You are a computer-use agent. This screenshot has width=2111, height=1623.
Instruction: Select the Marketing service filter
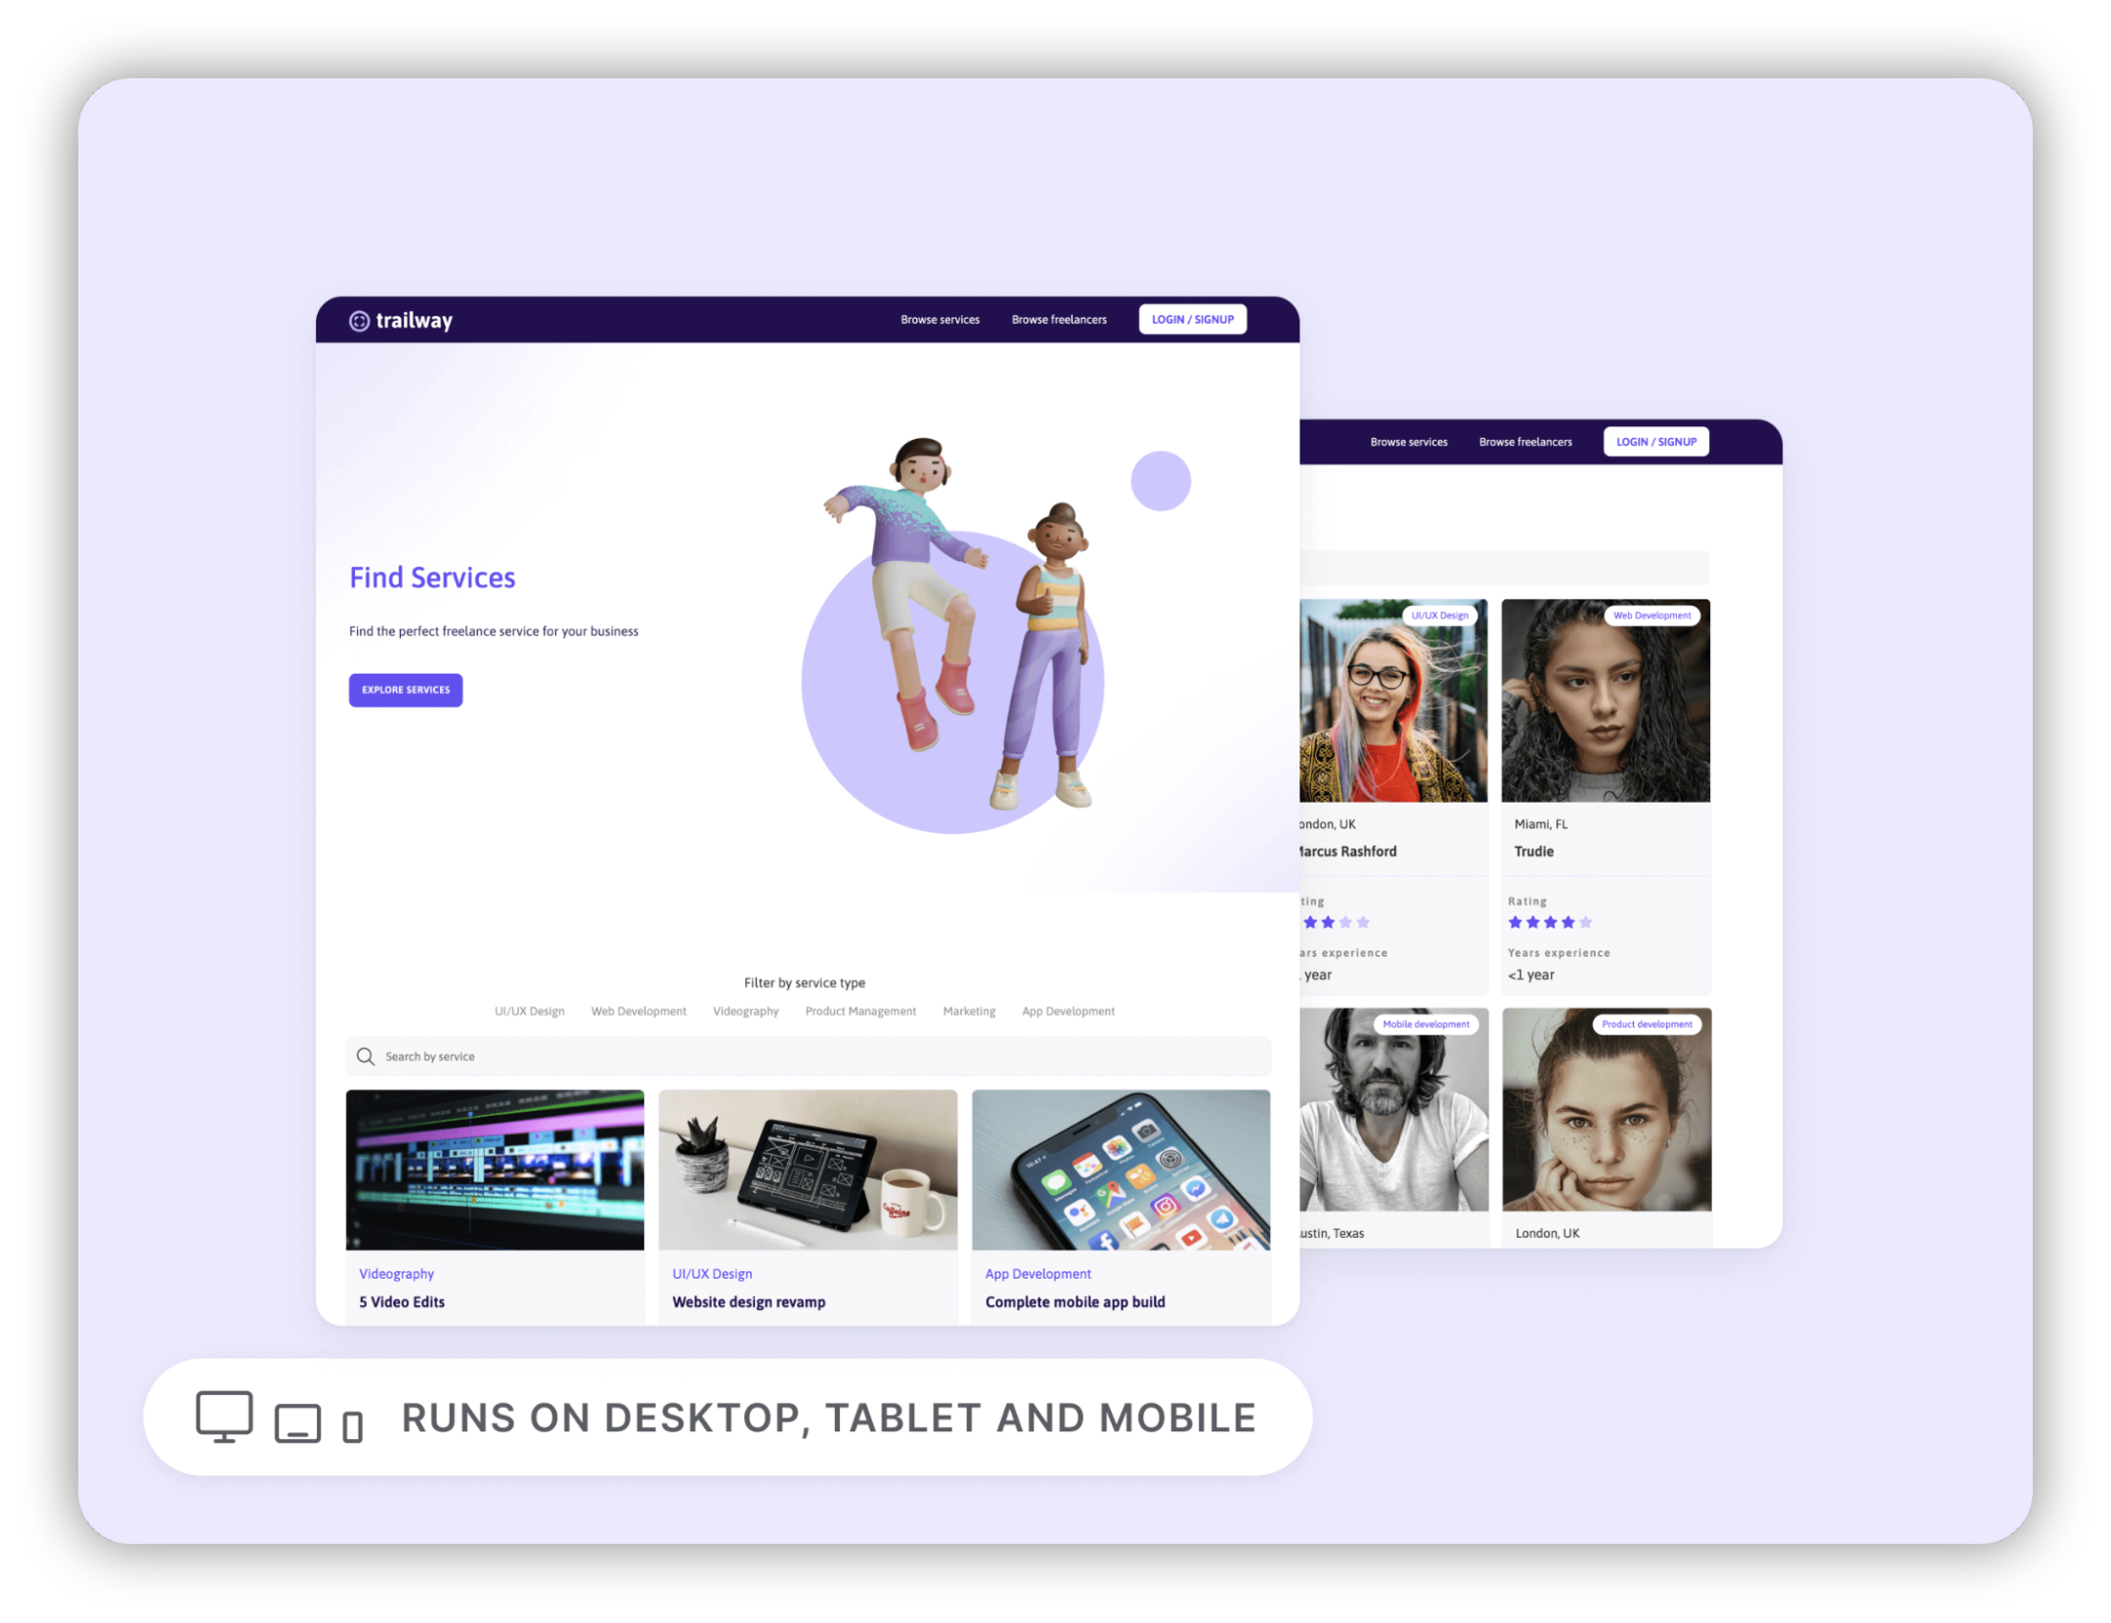click(x=967, y=1011)
